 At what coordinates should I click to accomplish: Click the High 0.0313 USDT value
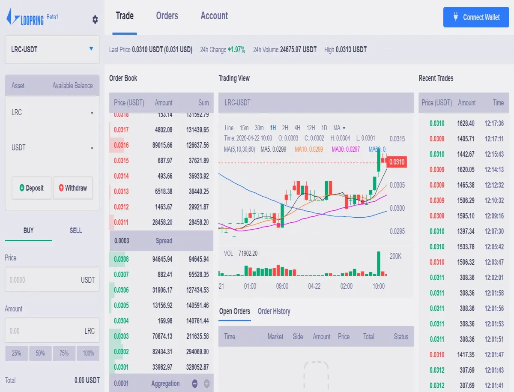pyautogui.click(x=351, y=50)
